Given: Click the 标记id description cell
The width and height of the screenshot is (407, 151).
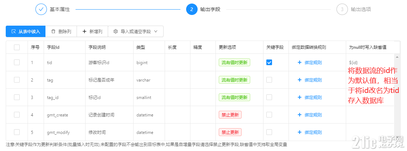Looking at the screenshot, I should pos(109,97).
